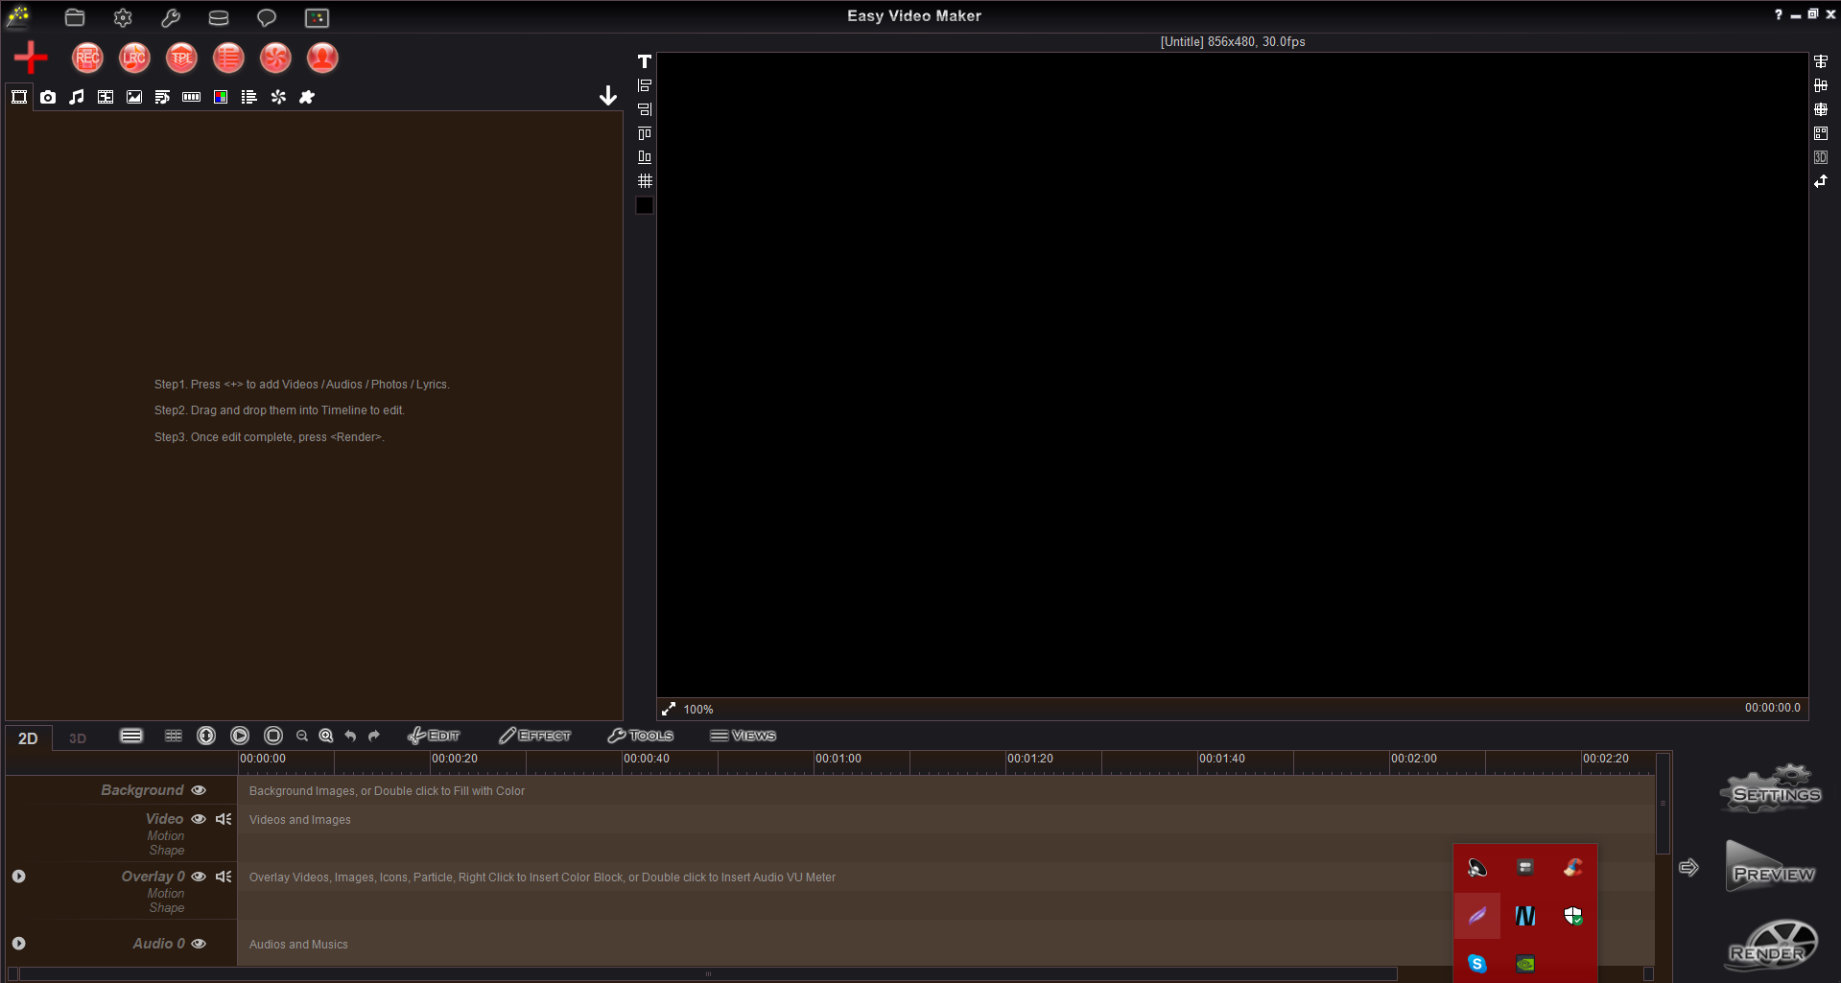Switch to lyrics text resources tab
The image size is (1841, 983).
tap(163, 97)
